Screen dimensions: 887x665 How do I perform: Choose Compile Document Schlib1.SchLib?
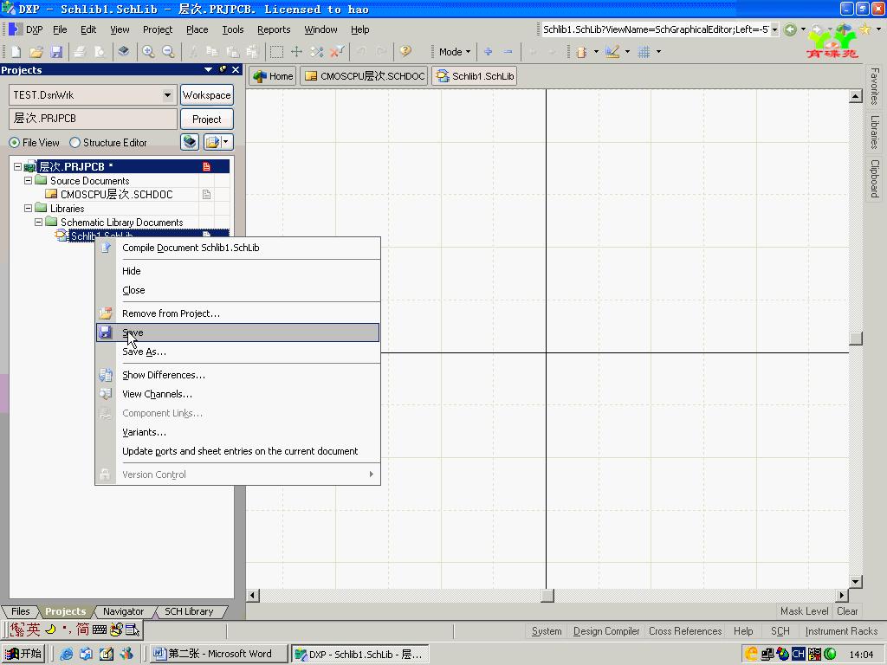pos(237,248)
